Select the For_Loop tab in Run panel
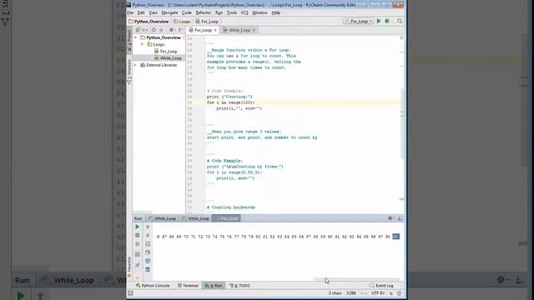The image size is (534, 300). [226, 218]
